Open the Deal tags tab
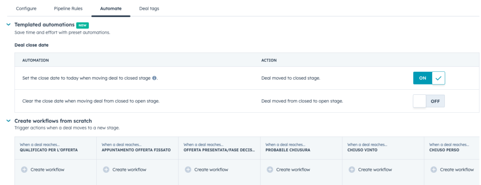 [x=149, y=8]
